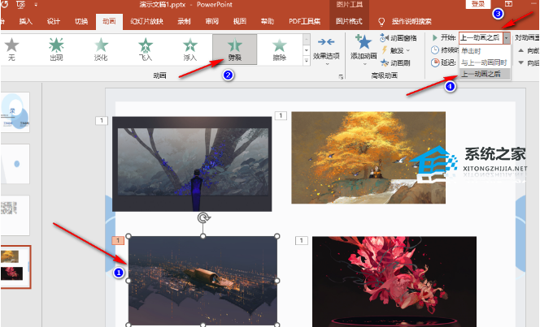The width and height of the screenshot is (540, 327).
Task: Click animation tag 1 beside red flower picture
Action: 302,240
